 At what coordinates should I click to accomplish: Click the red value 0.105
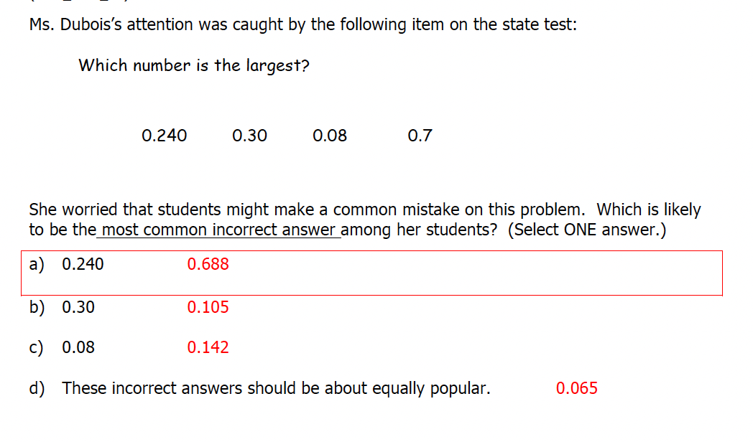point(208,308)
